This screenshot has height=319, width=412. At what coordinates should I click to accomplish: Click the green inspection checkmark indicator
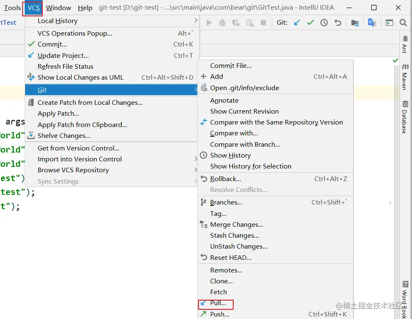[x=395, y=60]
